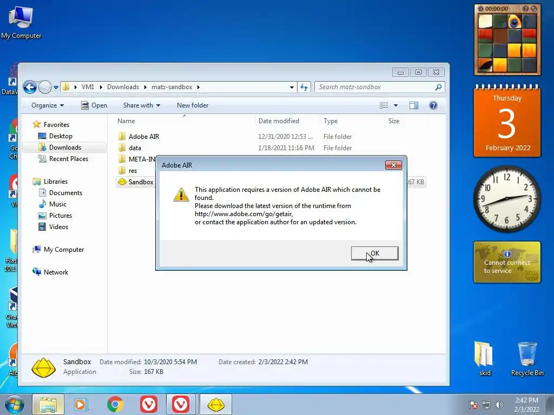Open the Recycle Bin desktop icon
Image resolution: width=554 pixels, height=415 pixels.
(x=527, y=359)
